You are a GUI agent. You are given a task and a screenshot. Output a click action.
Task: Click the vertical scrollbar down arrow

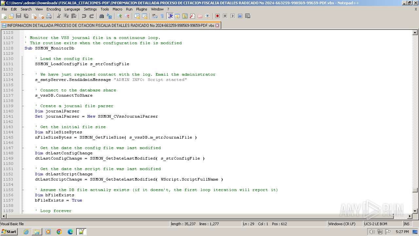(x=415, y=211)
